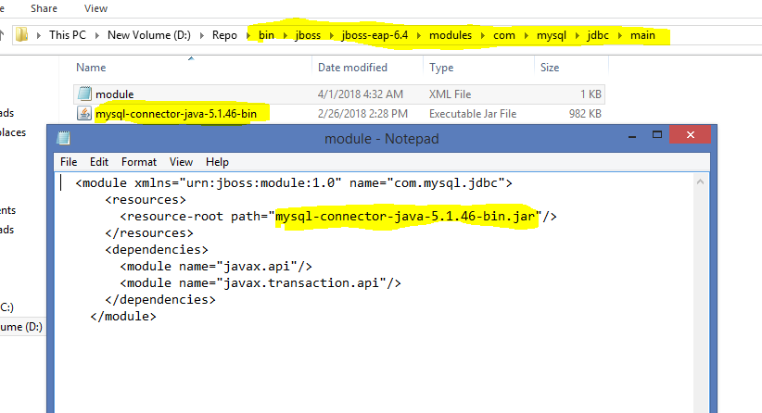Go to mysql folder breadcrumb
The width and height of the screenshot is (762, 413).
coord(552,35)
